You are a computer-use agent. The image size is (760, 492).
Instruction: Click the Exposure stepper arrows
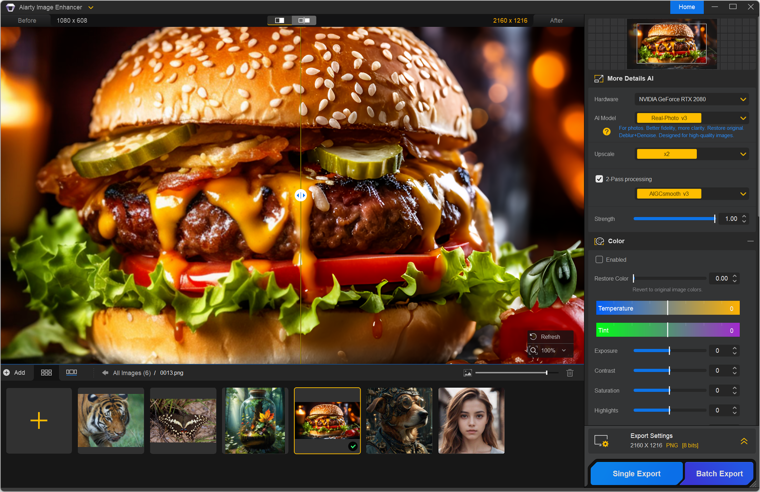735,351
